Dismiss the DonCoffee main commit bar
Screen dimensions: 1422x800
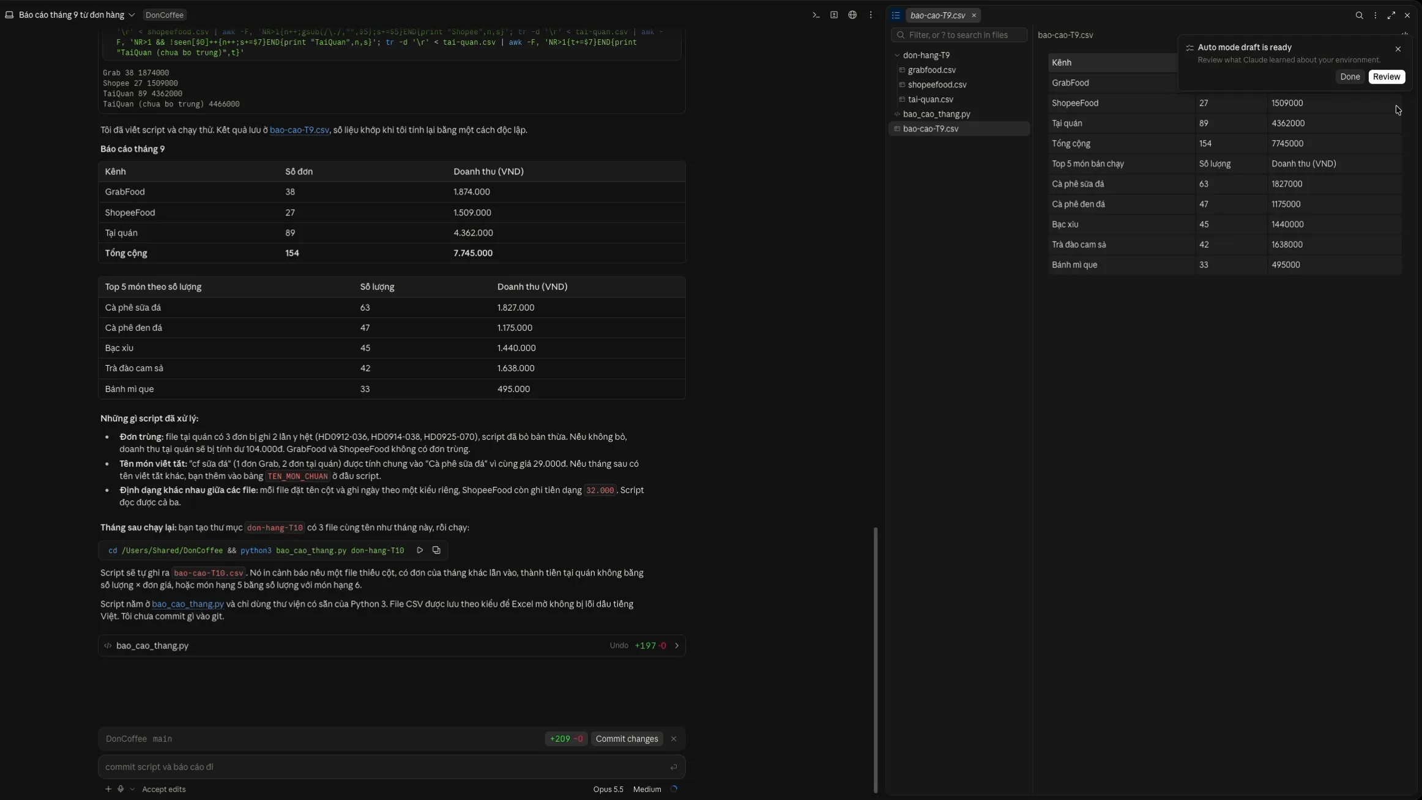(x=674, y=739)
